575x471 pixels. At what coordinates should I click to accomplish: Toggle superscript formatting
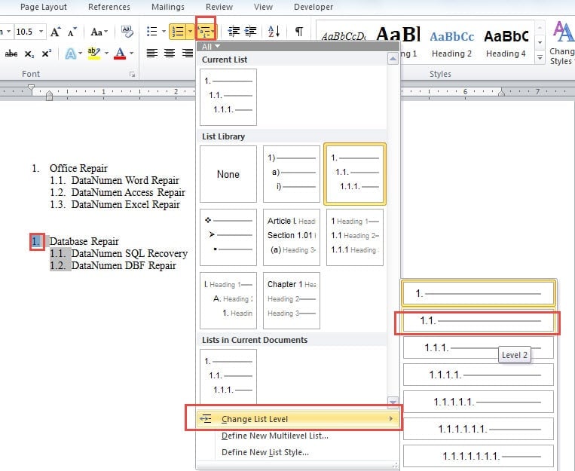pyautogui.click(x=46, y=54)
